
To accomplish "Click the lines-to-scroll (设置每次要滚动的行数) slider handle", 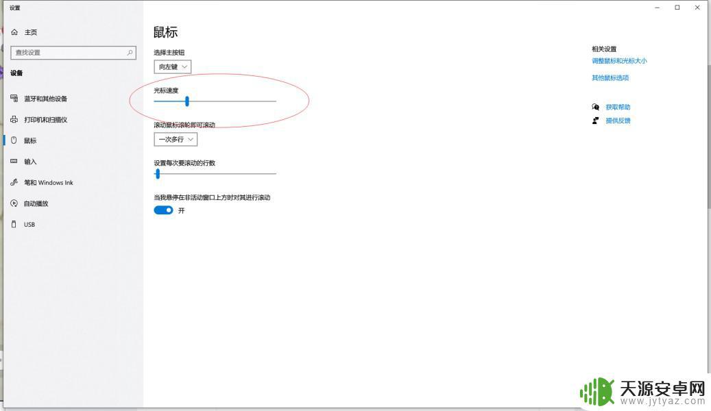I will point(158,173).
